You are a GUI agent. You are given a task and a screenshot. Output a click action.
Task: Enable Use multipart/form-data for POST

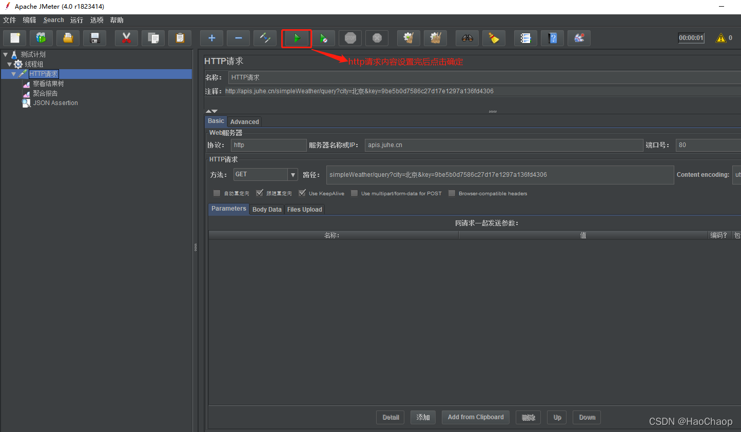pos(355,193)
